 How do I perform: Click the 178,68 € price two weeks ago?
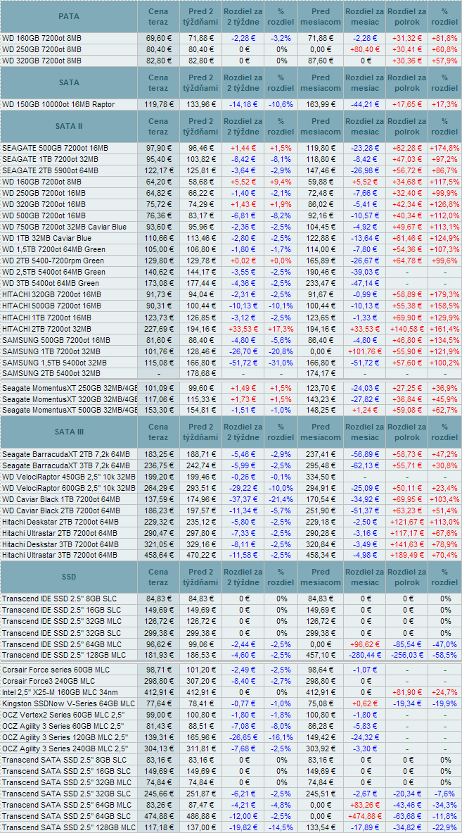tap(200, 374)
